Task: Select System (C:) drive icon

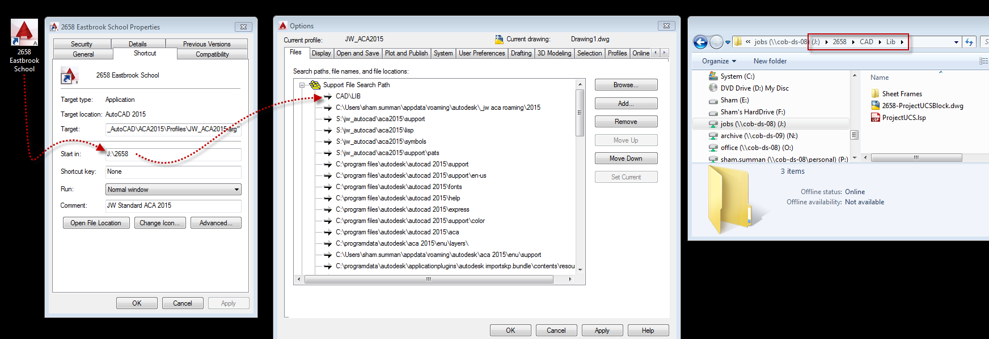Action: pos(713,76)
